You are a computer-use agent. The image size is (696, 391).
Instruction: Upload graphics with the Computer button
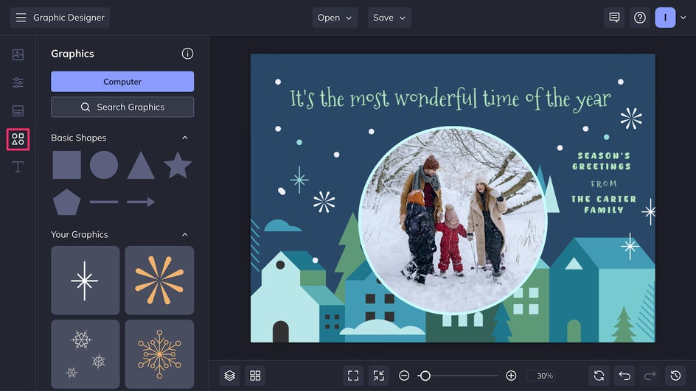[x=122, y=82]
